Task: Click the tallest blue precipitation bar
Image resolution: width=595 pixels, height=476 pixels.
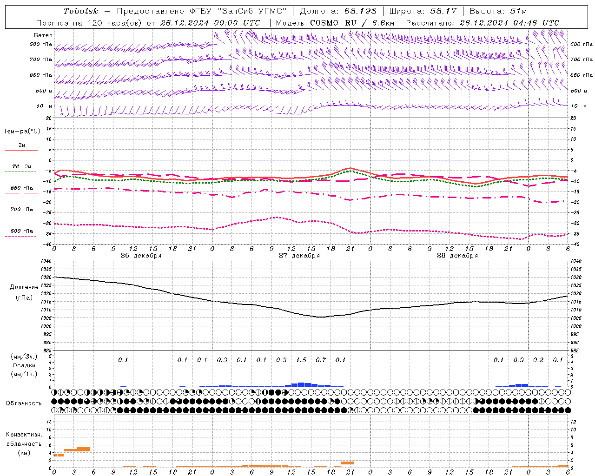Action: pos(301,384)
